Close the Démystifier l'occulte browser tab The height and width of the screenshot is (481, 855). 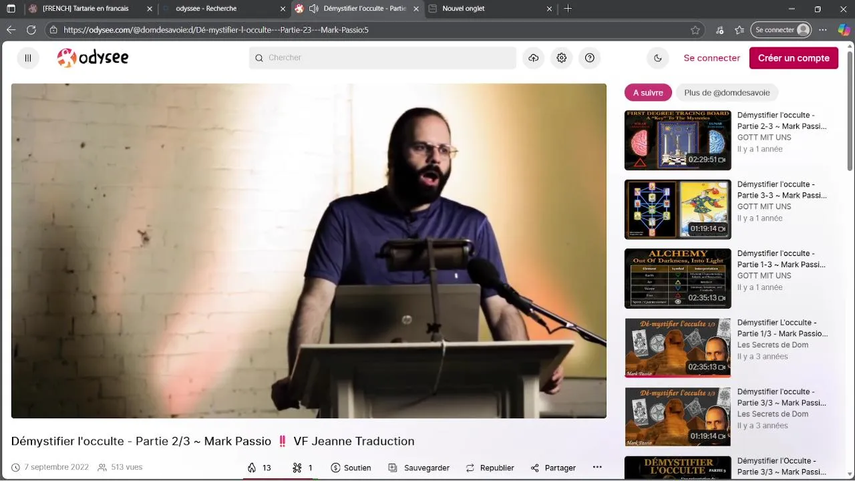click(417, 9)
